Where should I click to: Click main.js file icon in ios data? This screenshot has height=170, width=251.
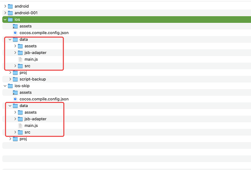click(20, 59)
